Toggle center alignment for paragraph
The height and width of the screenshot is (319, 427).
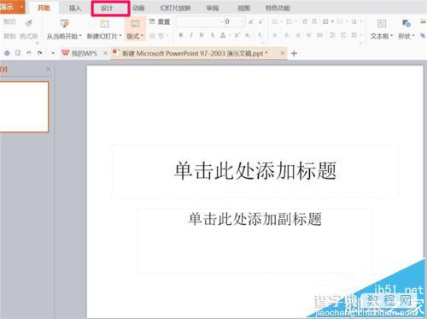[287, 35]
